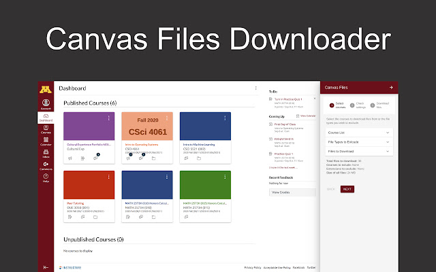Open Cultural Experience Portfolio course link
The image size is (436, 272).
pyautogui.click(x=89, y=145)
